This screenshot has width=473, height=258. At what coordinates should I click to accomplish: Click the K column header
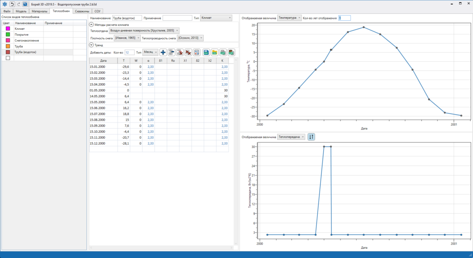click(x=222, y=60)
